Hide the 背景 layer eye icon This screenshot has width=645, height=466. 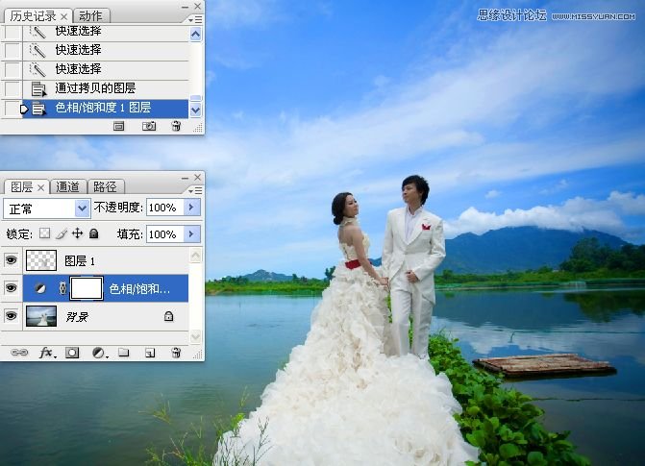[x=12, y=316]
